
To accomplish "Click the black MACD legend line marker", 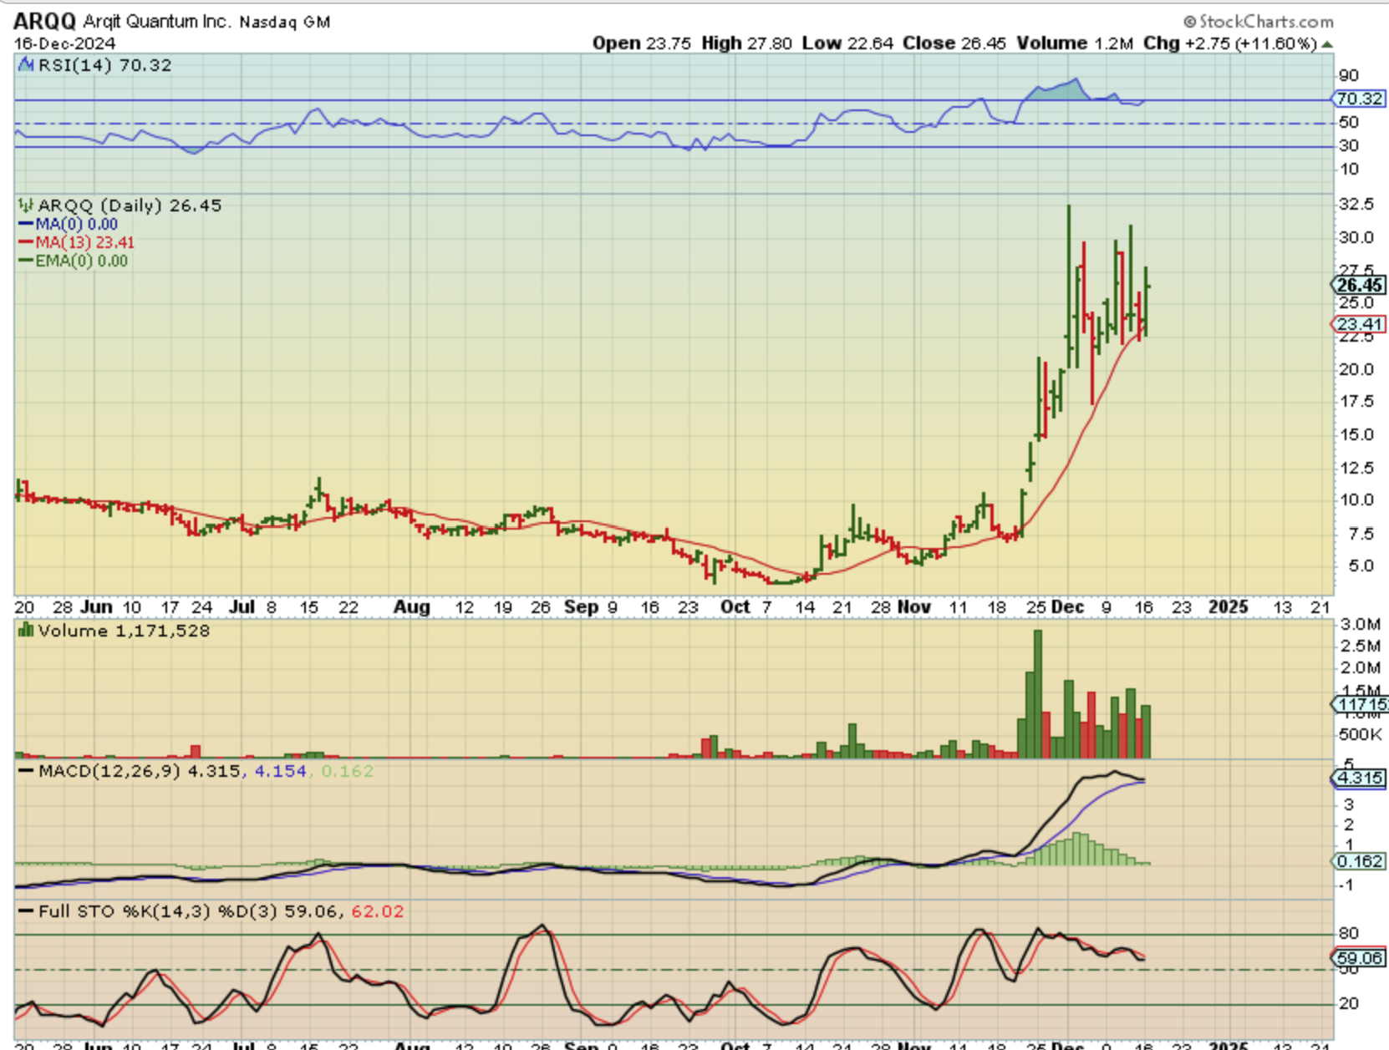I will (26, 771).
